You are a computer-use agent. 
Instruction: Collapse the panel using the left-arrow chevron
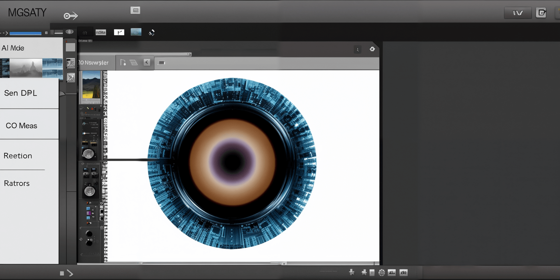147,62
